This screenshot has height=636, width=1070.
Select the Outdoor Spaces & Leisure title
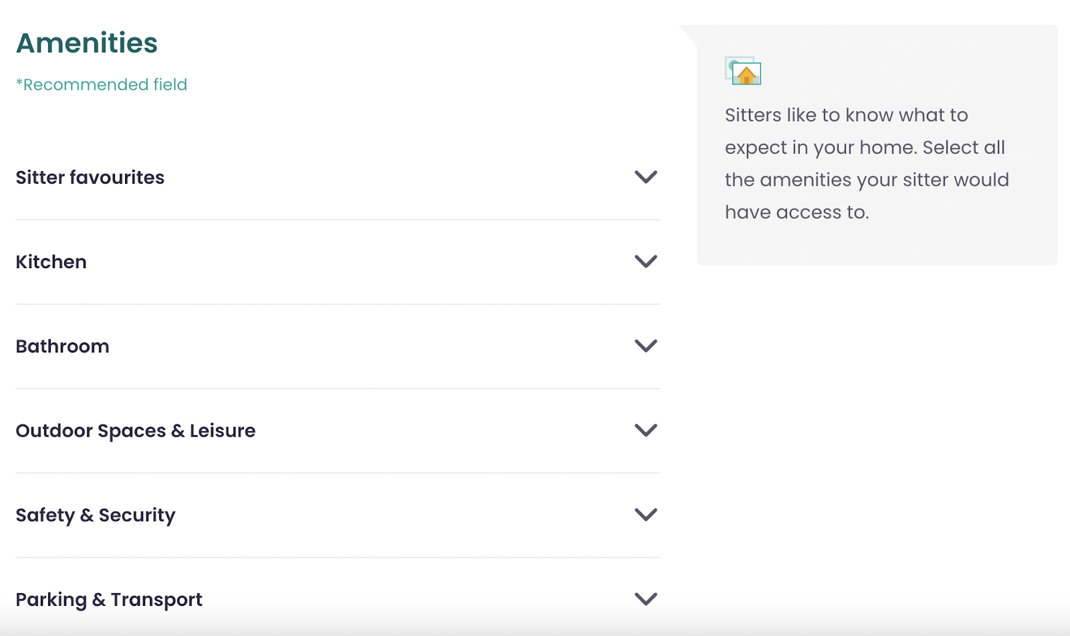pos(136,431)
